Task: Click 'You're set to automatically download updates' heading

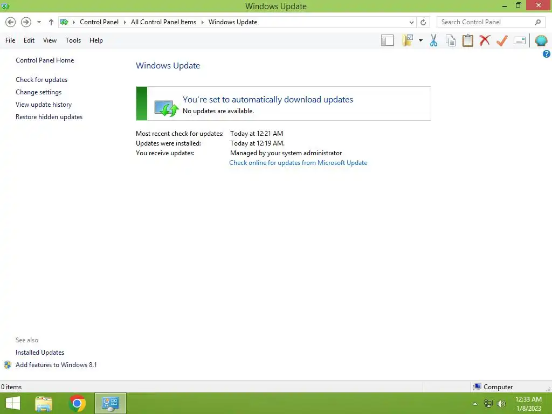Action: click(x=267, y=100)
